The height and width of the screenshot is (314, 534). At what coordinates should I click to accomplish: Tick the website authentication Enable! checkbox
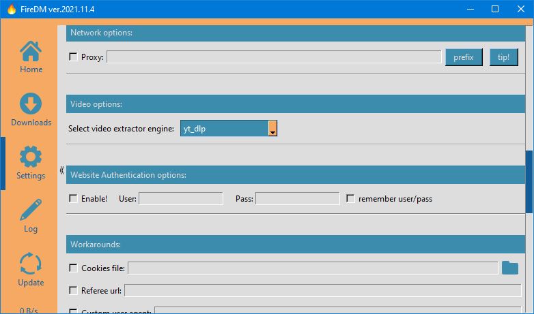pyautogui.click(x=73, y=198)
